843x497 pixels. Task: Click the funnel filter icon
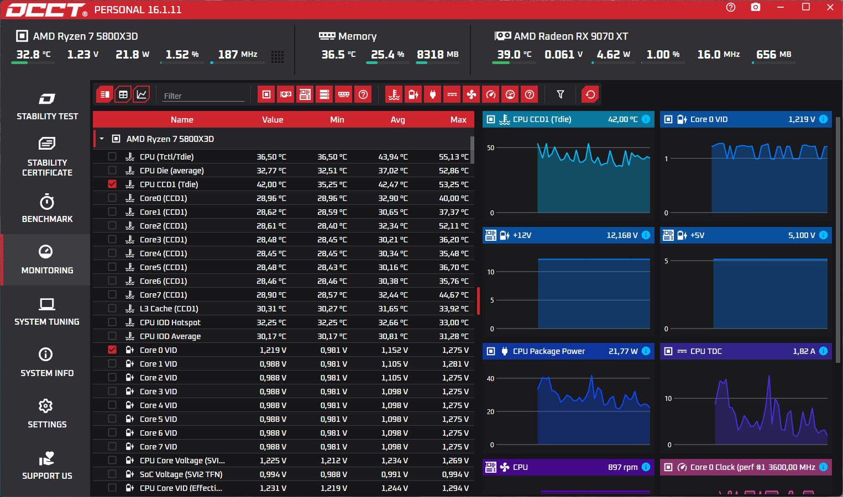(561, 94)
